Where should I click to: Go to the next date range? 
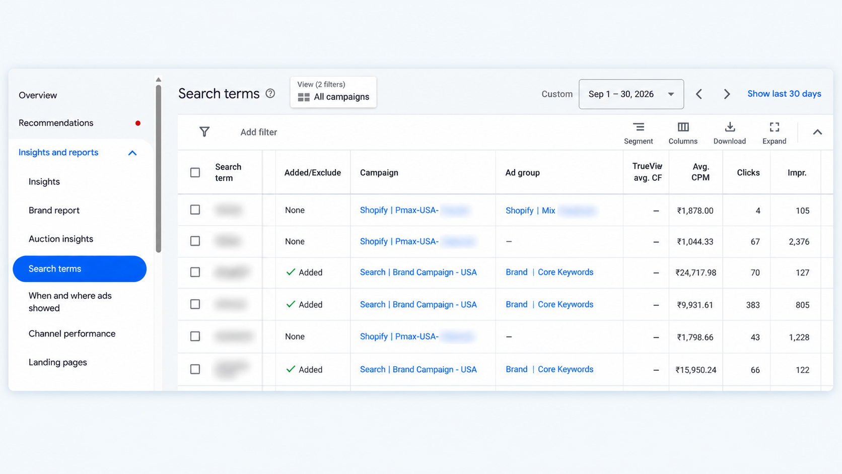coord(727,94)
